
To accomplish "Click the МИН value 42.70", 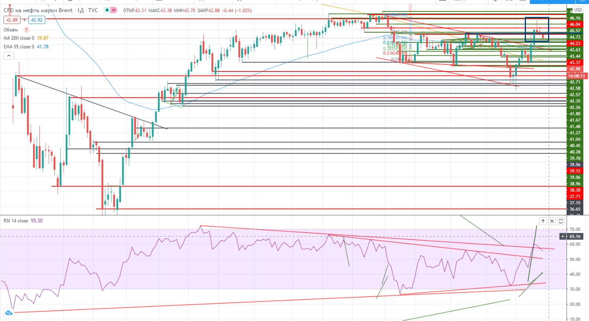I will coord(190,11).
